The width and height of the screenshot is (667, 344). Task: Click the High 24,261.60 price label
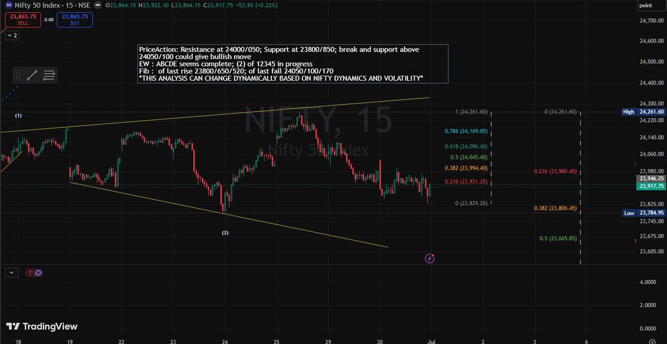(x=643, y=112)
